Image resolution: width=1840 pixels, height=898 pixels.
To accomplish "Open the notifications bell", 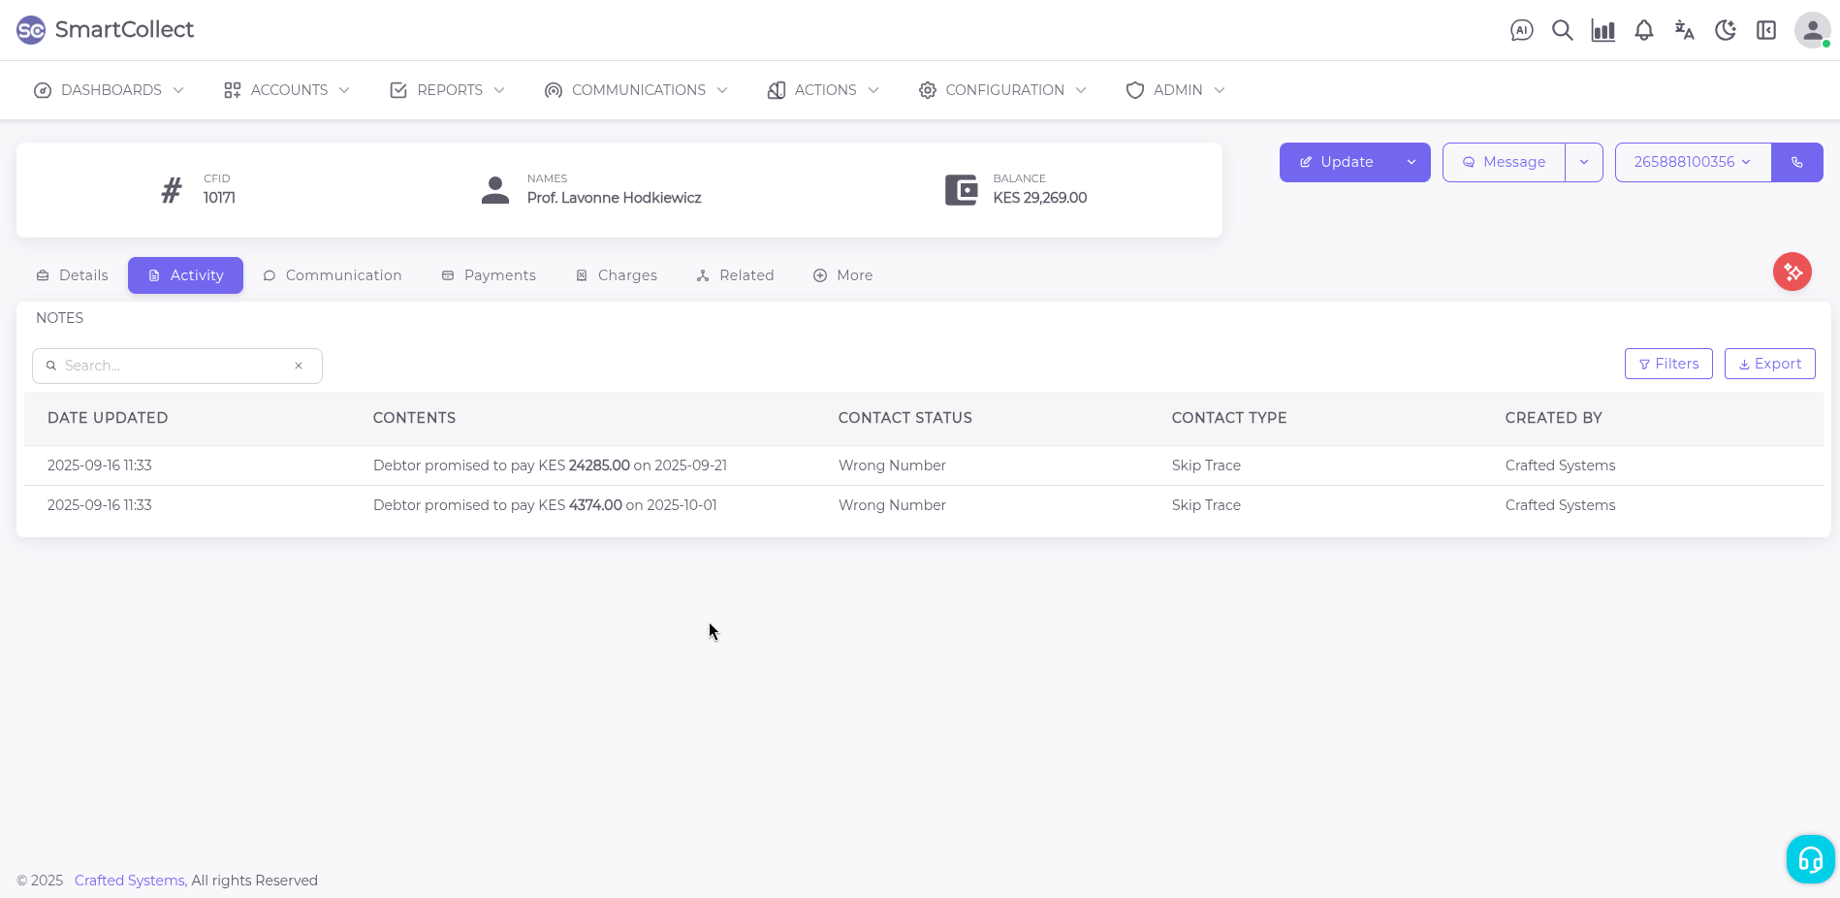I will tap(1643, 30).
